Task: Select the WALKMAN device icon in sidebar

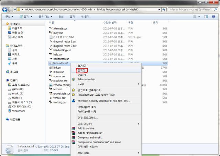Action: [9, 111]
